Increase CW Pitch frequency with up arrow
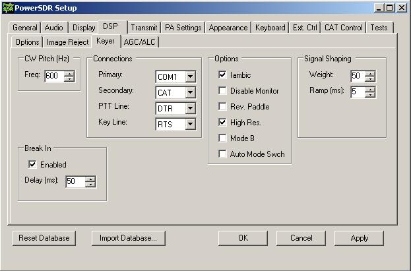411x271 pixels. (69, 74)
